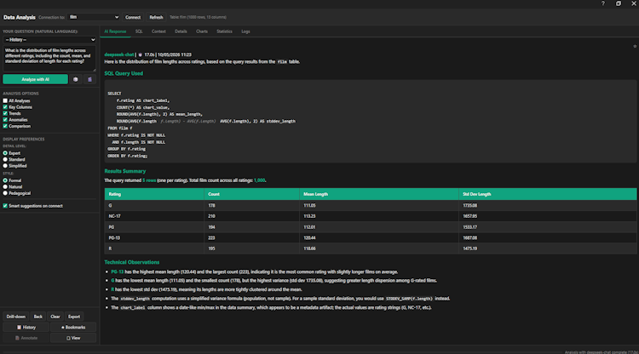Open the History button with notebook icon

(26, 327)
